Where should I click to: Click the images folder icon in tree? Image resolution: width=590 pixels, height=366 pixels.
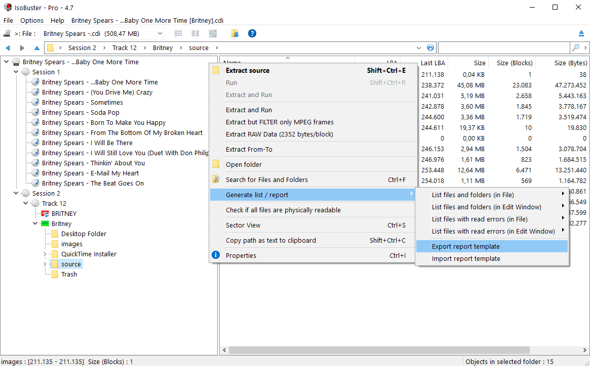55,244
